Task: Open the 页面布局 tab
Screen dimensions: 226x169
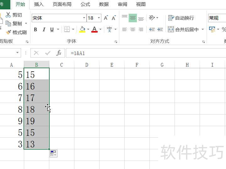Action: point(62,4)
